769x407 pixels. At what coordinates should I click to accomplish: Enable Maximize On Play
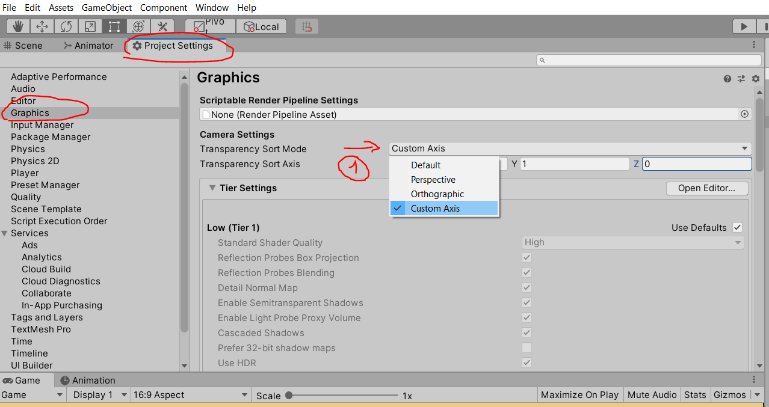(x=579, y=394)
